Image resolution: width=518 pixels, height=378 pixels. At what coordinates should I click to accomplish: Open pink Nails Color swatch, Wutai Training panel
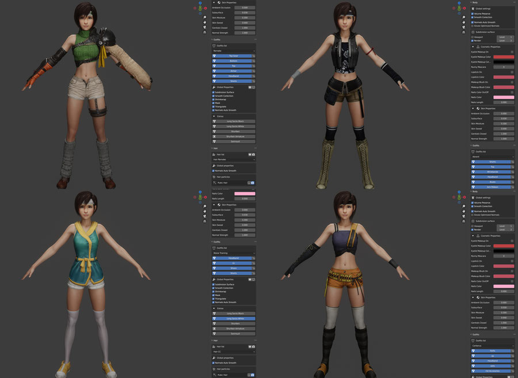pyautogui.click(x=245, y=193)
